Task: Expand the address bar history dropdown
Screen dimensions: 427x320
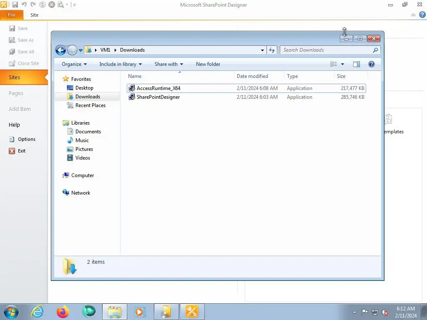Action: pyautogui.click(x=262, y=50)
